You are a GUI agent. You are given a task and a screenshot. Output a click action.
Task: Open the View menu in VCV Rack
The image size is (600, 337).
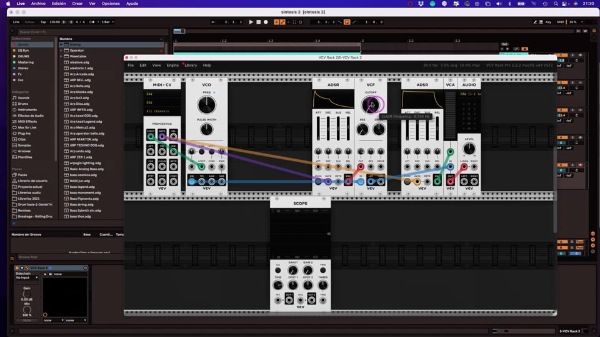pyautogui.click(x=156, y=66)
